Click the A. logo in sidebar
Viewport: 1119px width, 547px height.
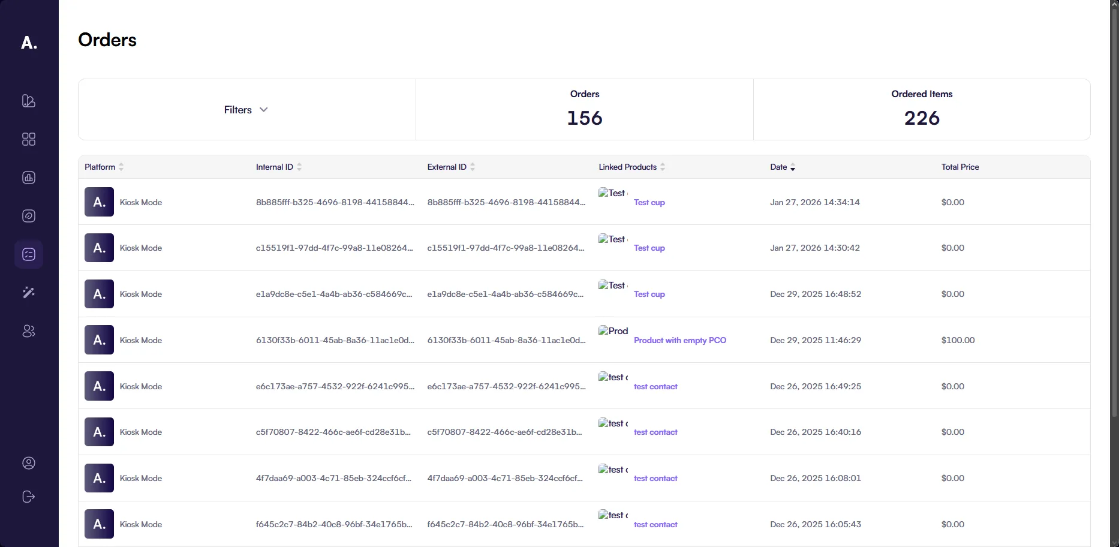pyautogui.click(x=29, y=43)
